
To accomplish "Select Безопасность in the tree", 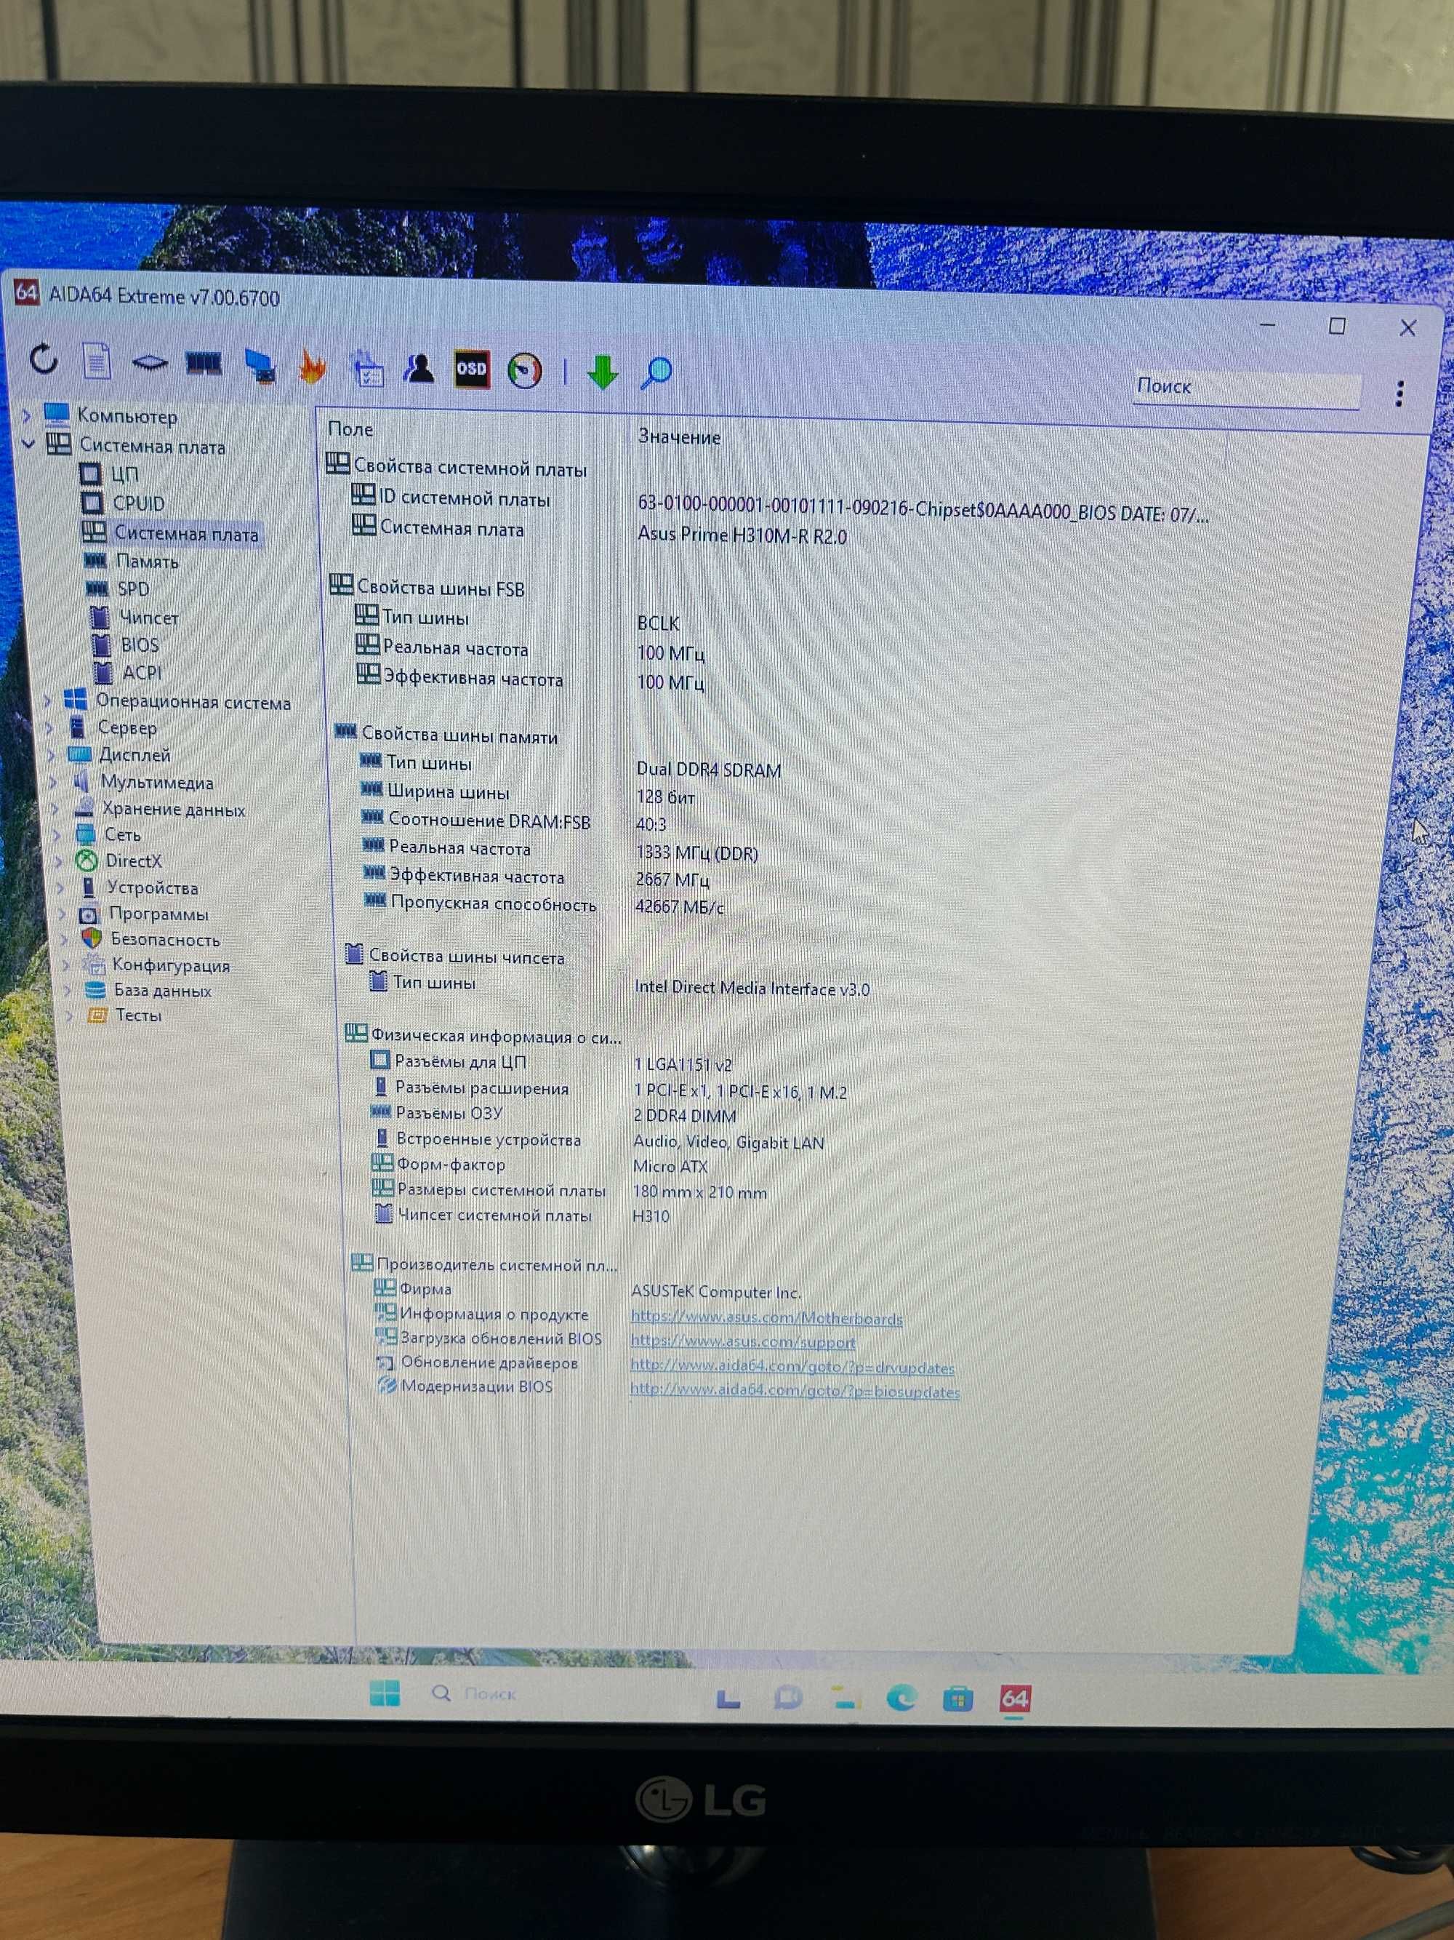I will tap(165, 939).
